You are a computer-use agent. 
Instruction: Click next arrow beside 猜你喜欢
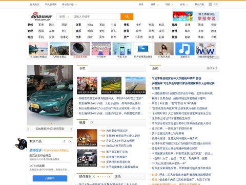pos(109,177)
